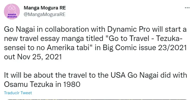Open the three-dot more options menu

click(x=187, y=8)
